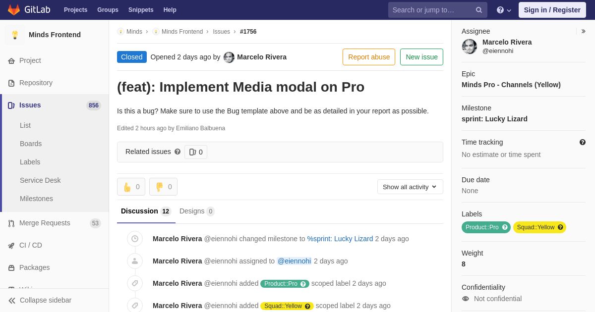The image size is (595, 312).
Task: Collapse the right sidebar with double chevron
Action: 583,31
